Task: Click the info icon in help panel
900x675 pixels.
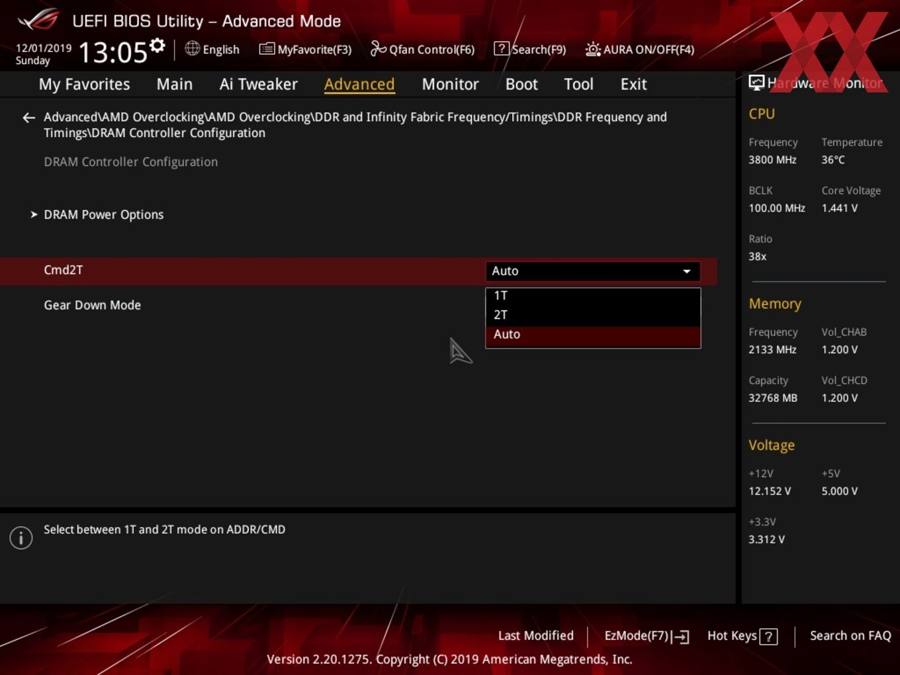Action: pyautogui.click(x=21, y=537)
